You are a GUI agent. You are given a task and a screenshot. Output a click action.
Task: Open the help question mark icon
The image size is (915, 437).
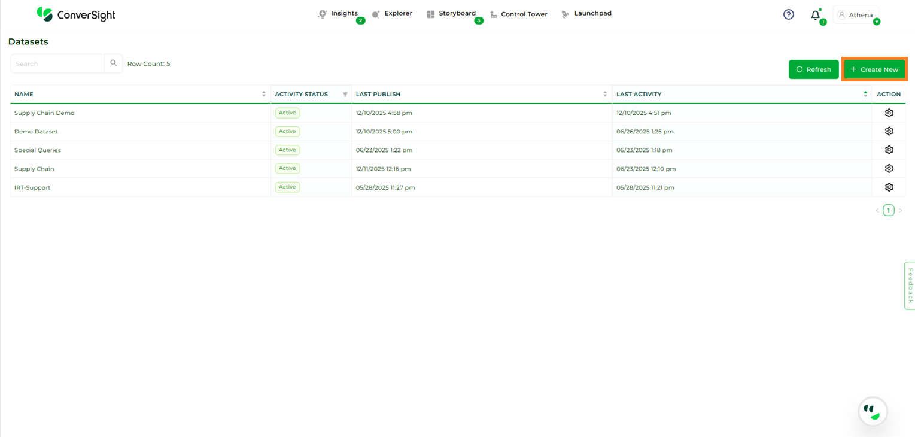point(789,14)
